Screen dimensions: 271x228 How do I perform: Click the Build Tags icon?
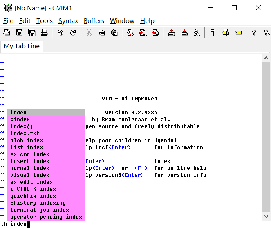226,33
